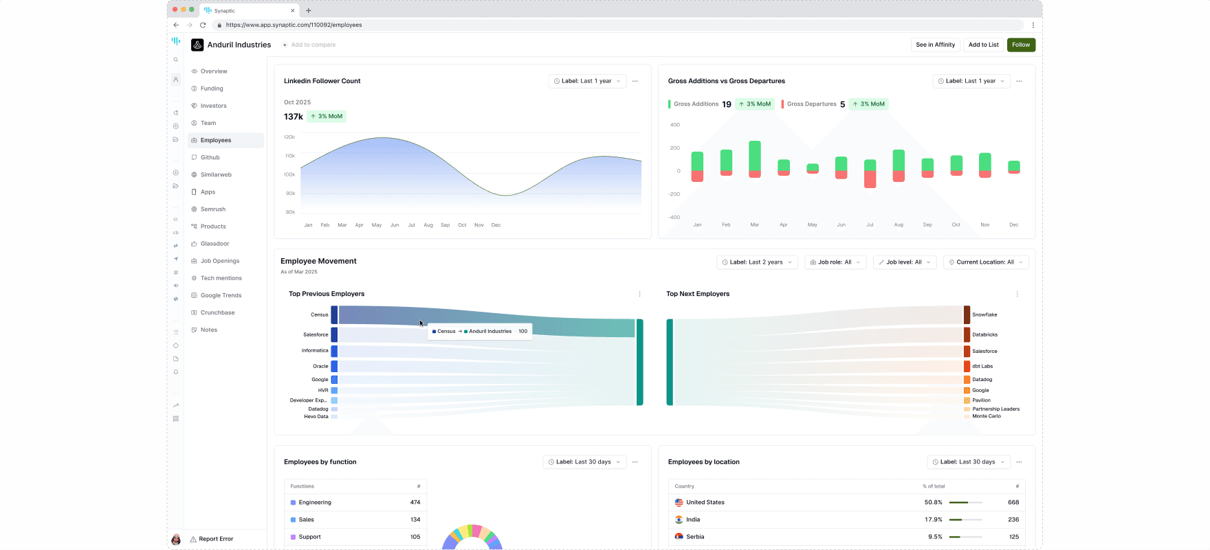Close the Synaptic browser tab
This screenshot has height=550, width=1210.
click(x=293, y=10)
